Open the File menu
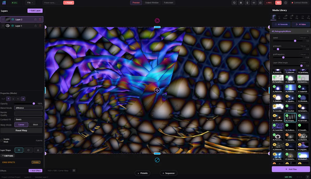This screenshot has height=179, width=311. [x=30, y=3]
